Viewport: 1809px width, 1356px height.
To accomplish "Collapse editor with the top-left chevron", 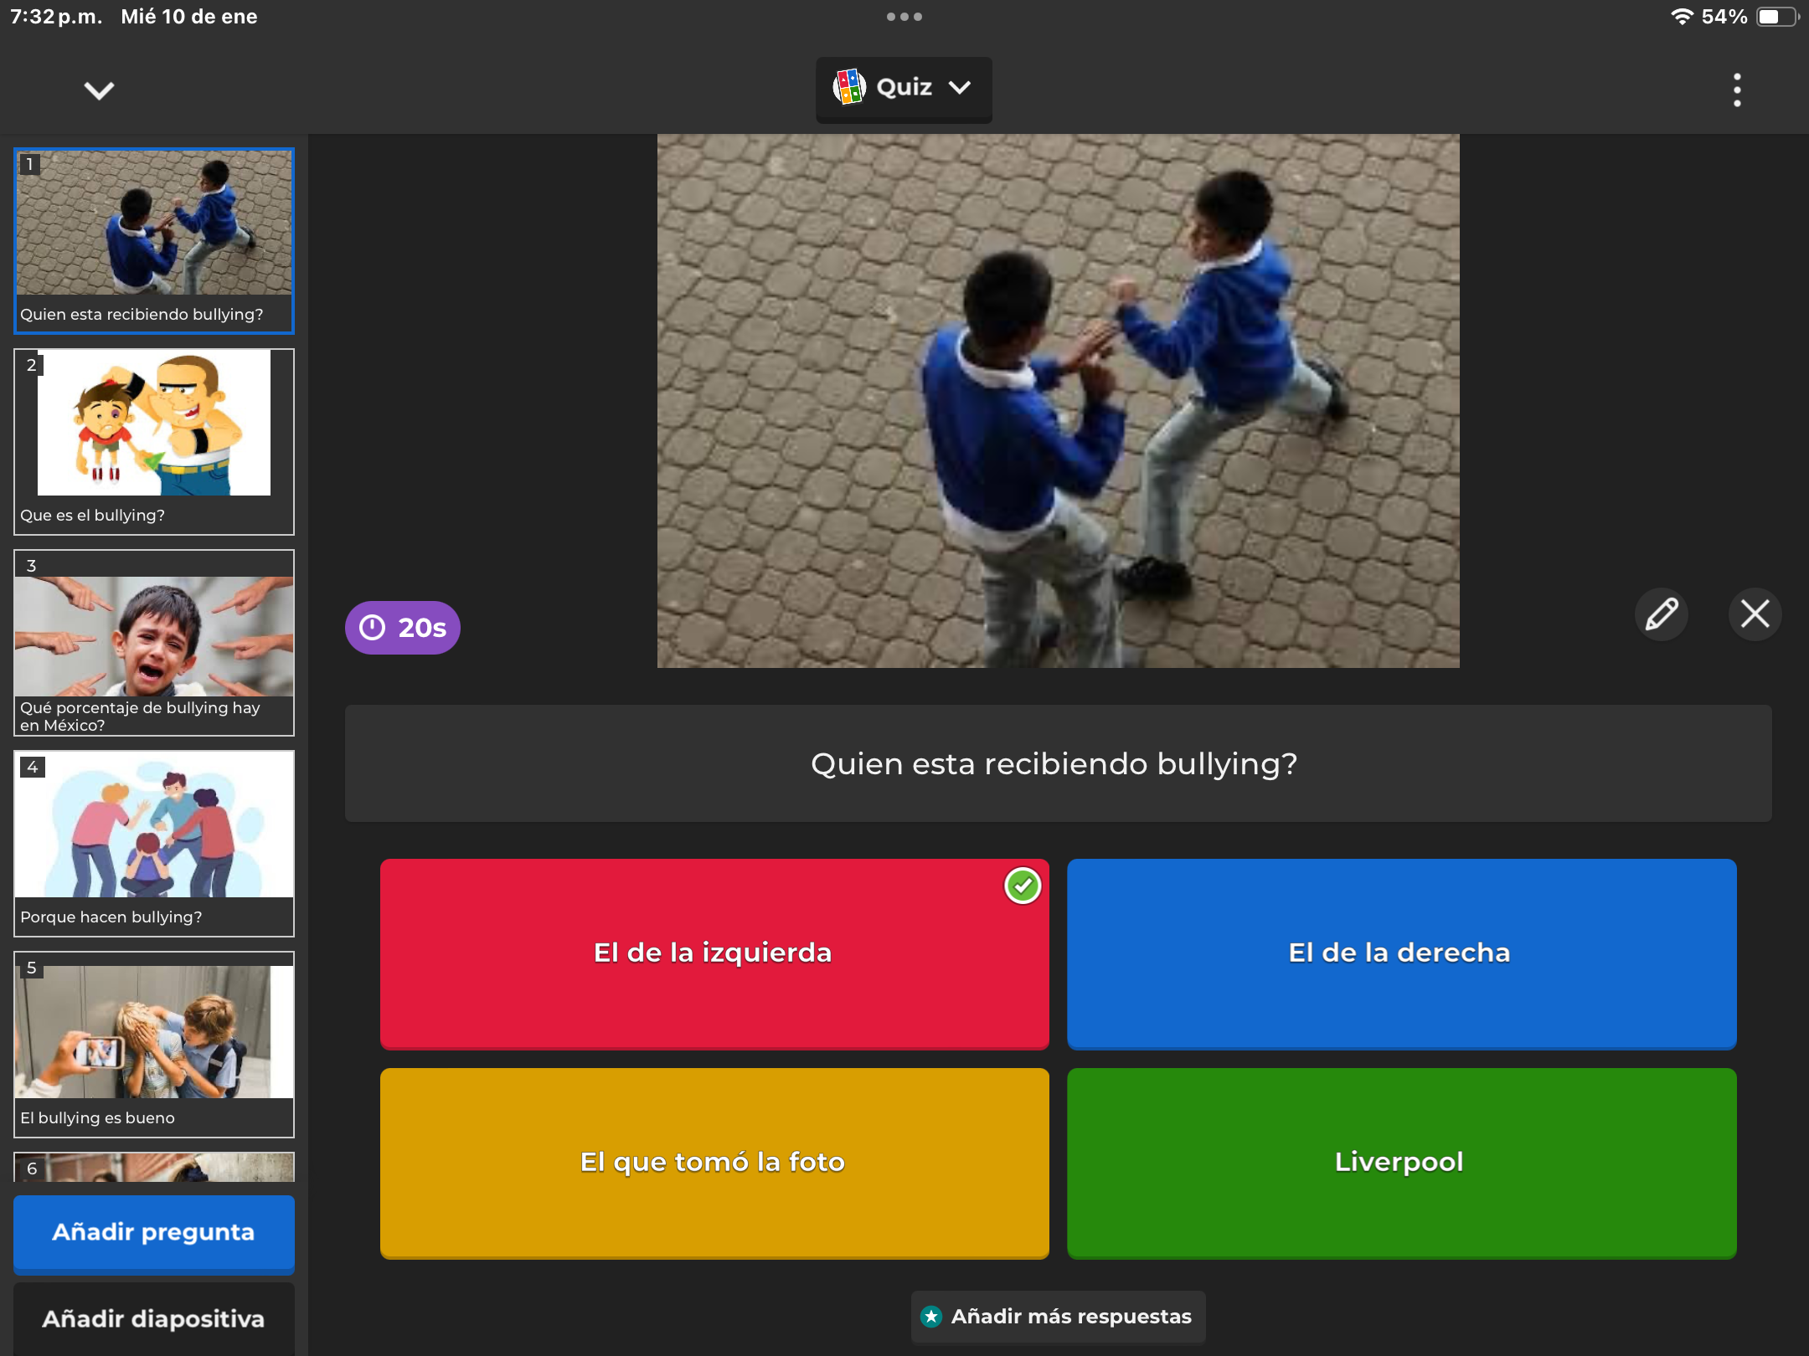I will pyautogui.click(x=99, y=90).
